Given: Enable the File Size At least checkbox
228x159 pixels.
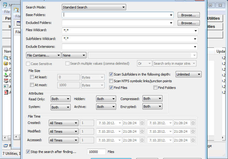Looking at the screenshot, I should pyautogui.click(x=32, y=77).
